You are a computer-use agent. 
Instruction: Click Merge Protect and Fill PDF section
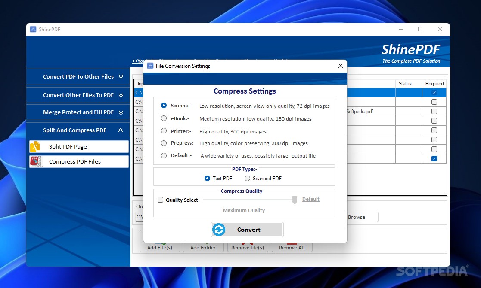click(x=78, y=112)
